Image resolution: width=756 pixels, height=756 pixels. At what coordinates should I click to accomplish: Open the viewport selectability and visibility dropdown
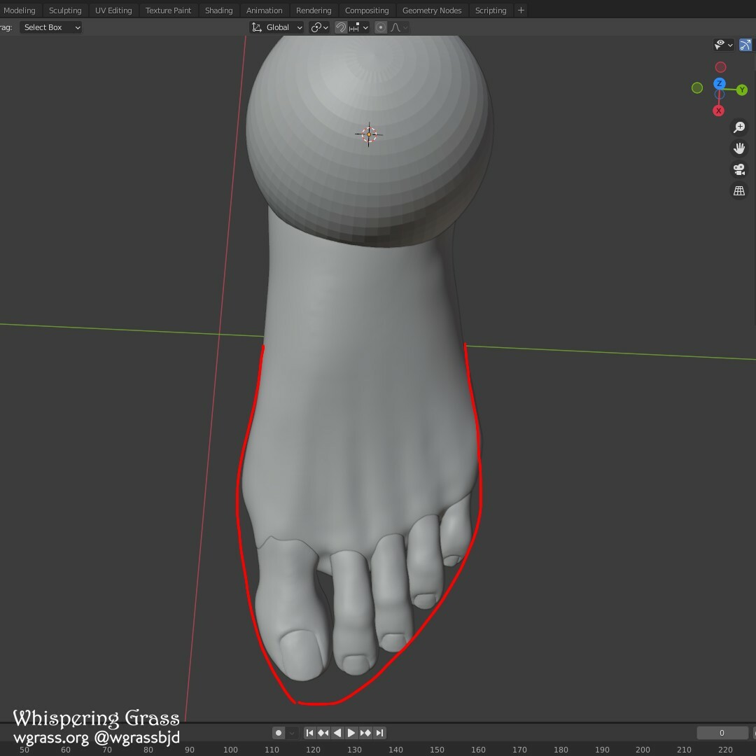coord(724,45)
